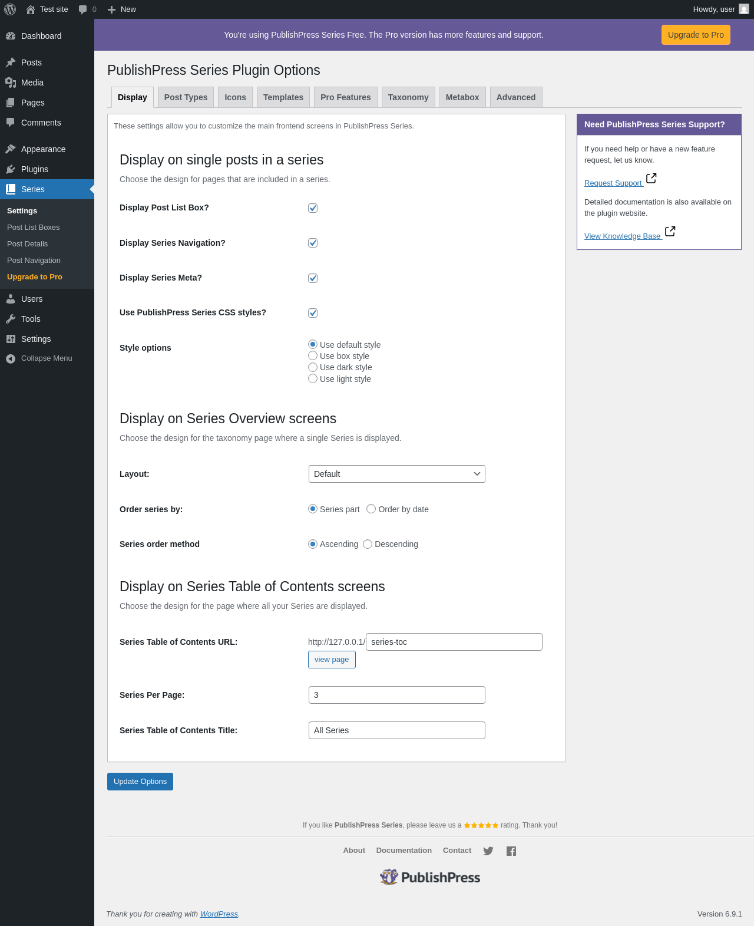Click the Series Per Page input field
This screenshot has width=754, height=926.
pos(396,695)
